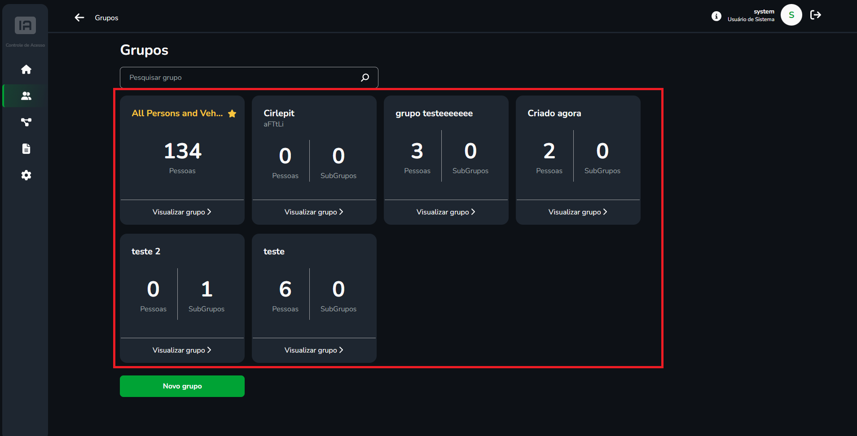The image size is (857, 436).
Task: Click the All Persons and Veh... title
Action: click(x=177, y=113)
